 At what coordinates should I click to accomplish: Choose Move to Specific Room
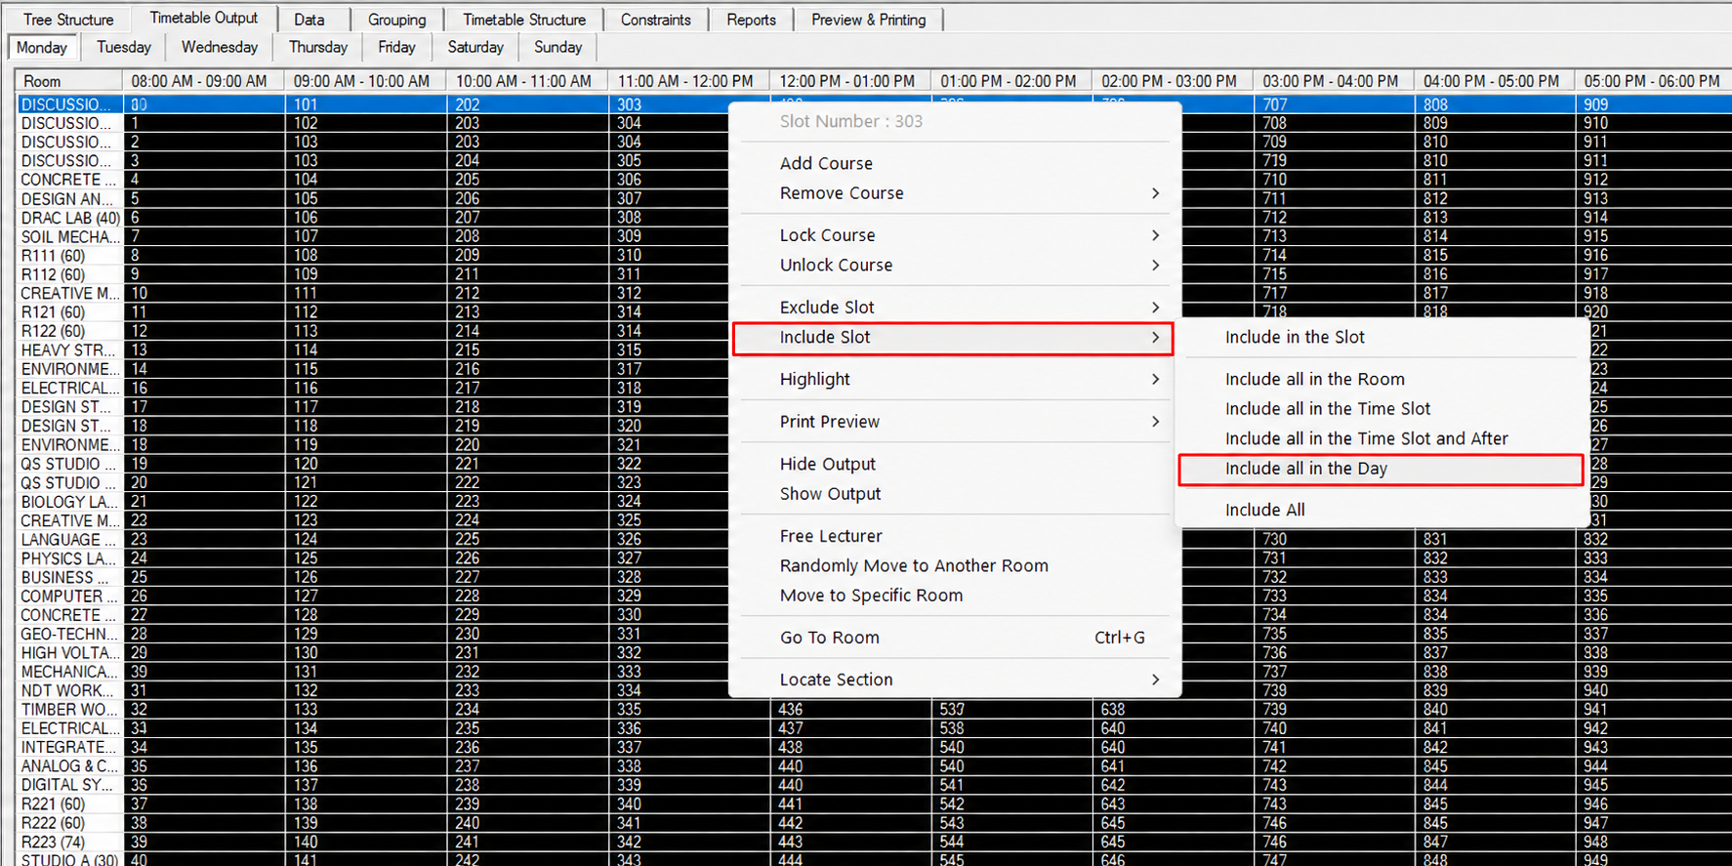(955, 596)
